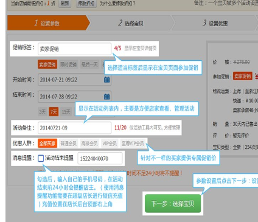Click the 卖家促销 badge in preview panel
Screen dimensions: 258x222
click(243, 76)
